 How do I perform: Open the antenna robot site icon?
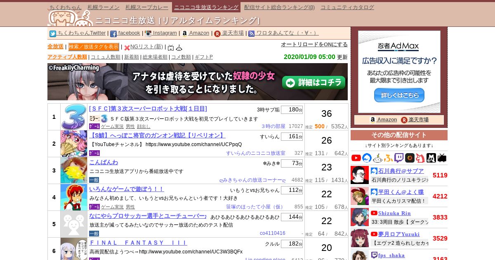point(377,158)
